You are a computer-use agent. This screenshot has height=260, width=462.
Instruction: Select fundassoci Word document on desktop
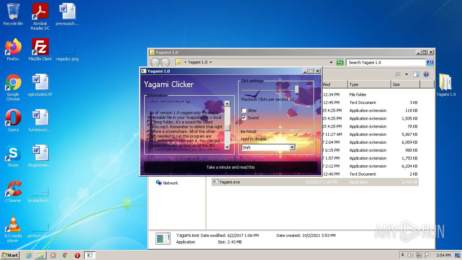(x=40, y=121)
